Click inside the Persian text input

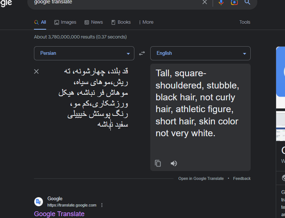point(93,98)
